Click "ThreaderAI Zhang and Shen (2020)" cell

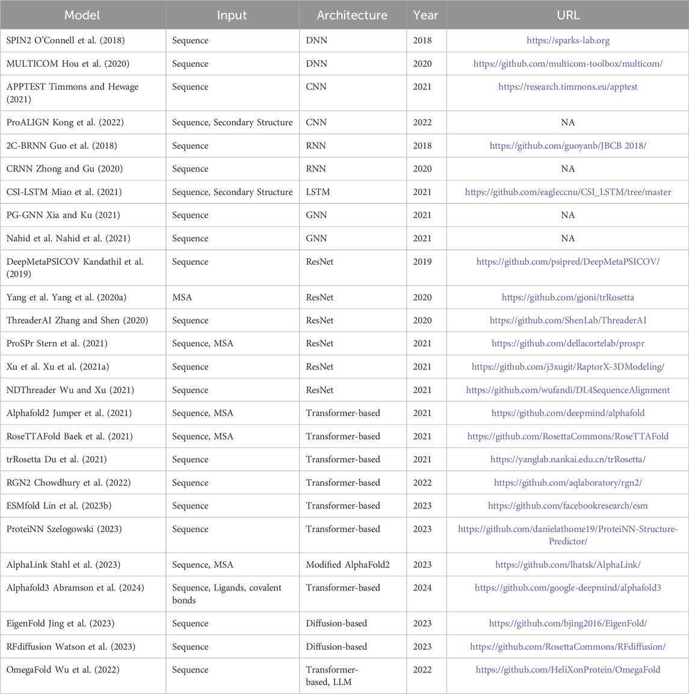tap(83, 320)
